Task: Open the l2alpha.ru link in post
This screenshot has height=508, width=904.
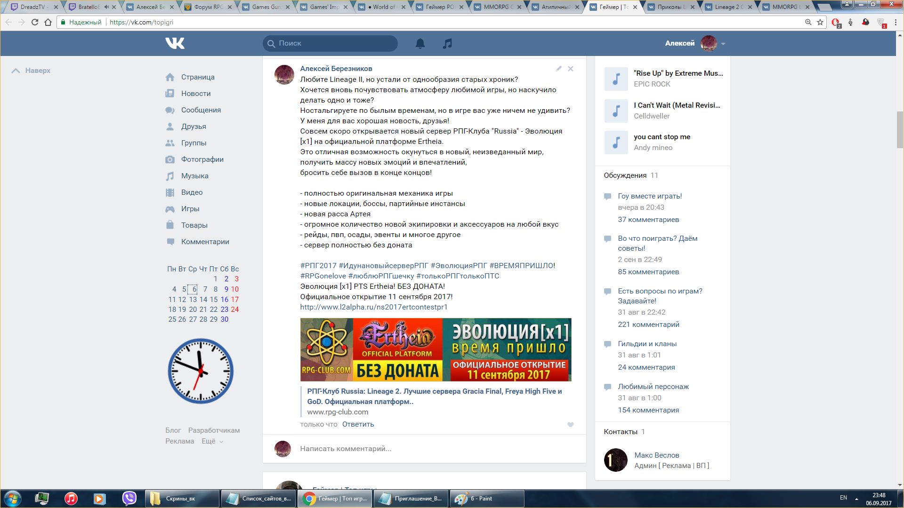Action: tap(374, 307)
